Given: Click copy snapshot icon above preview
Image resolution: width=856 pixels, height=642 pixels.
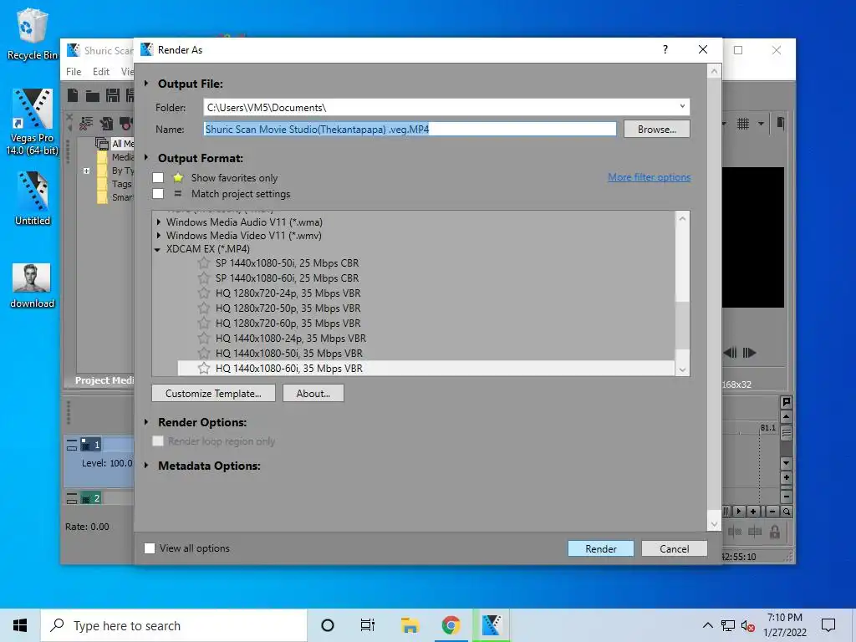Looking at the screenshot, I should 781,124.
